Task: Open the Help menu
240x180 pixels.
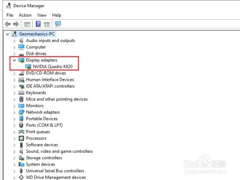Action: click(x=57, y=15)
